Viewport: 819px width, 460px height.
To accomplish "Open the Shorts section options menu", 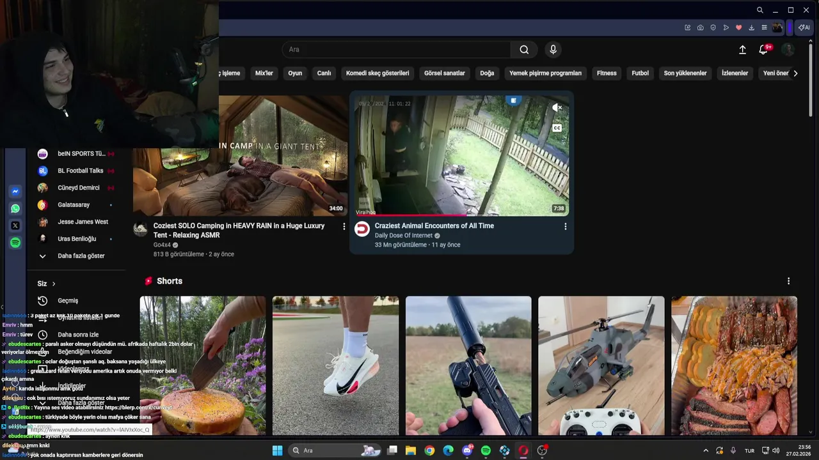I will pyautogui.click(x=788, y=281).
